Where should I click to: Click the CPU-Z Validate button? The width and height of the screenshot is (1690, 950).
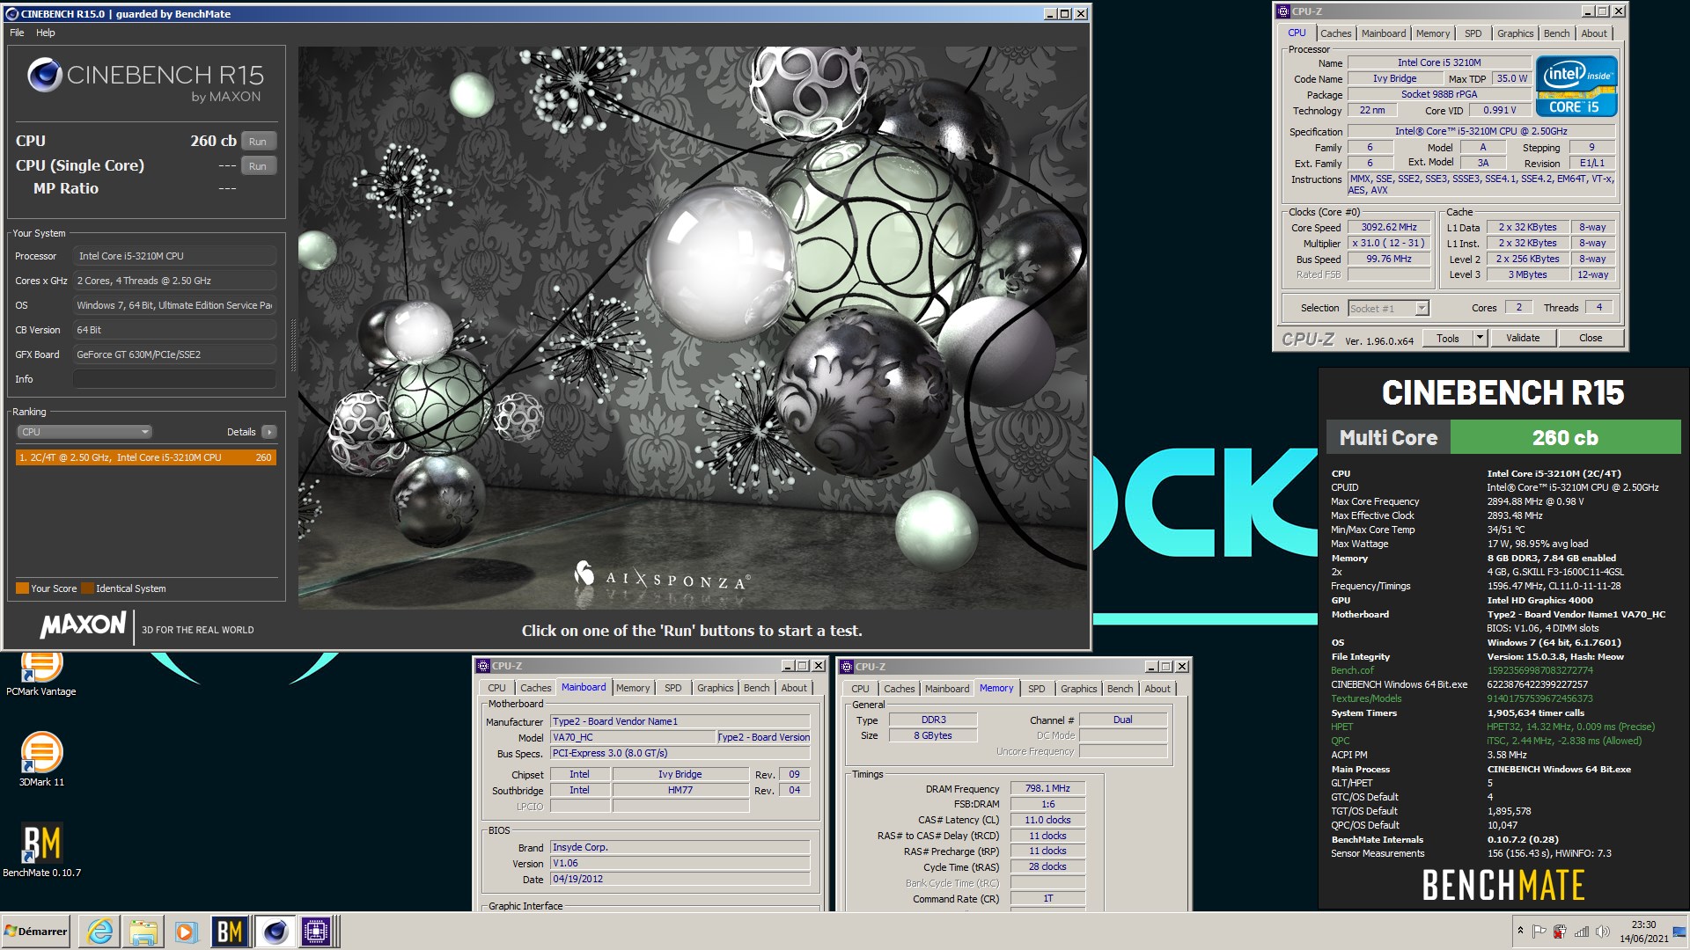pyautogui.click(x=1523, y=338)
